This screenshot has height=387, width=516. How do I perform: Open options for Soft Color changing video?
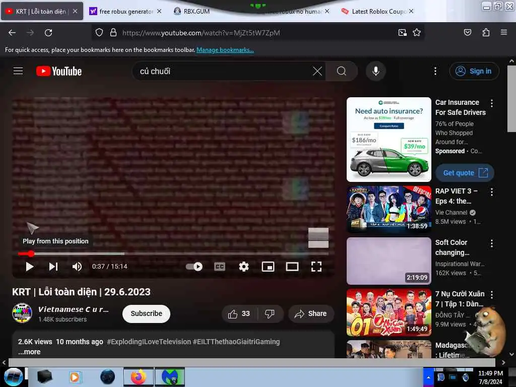pyautogui.click(x=492, y=243)
